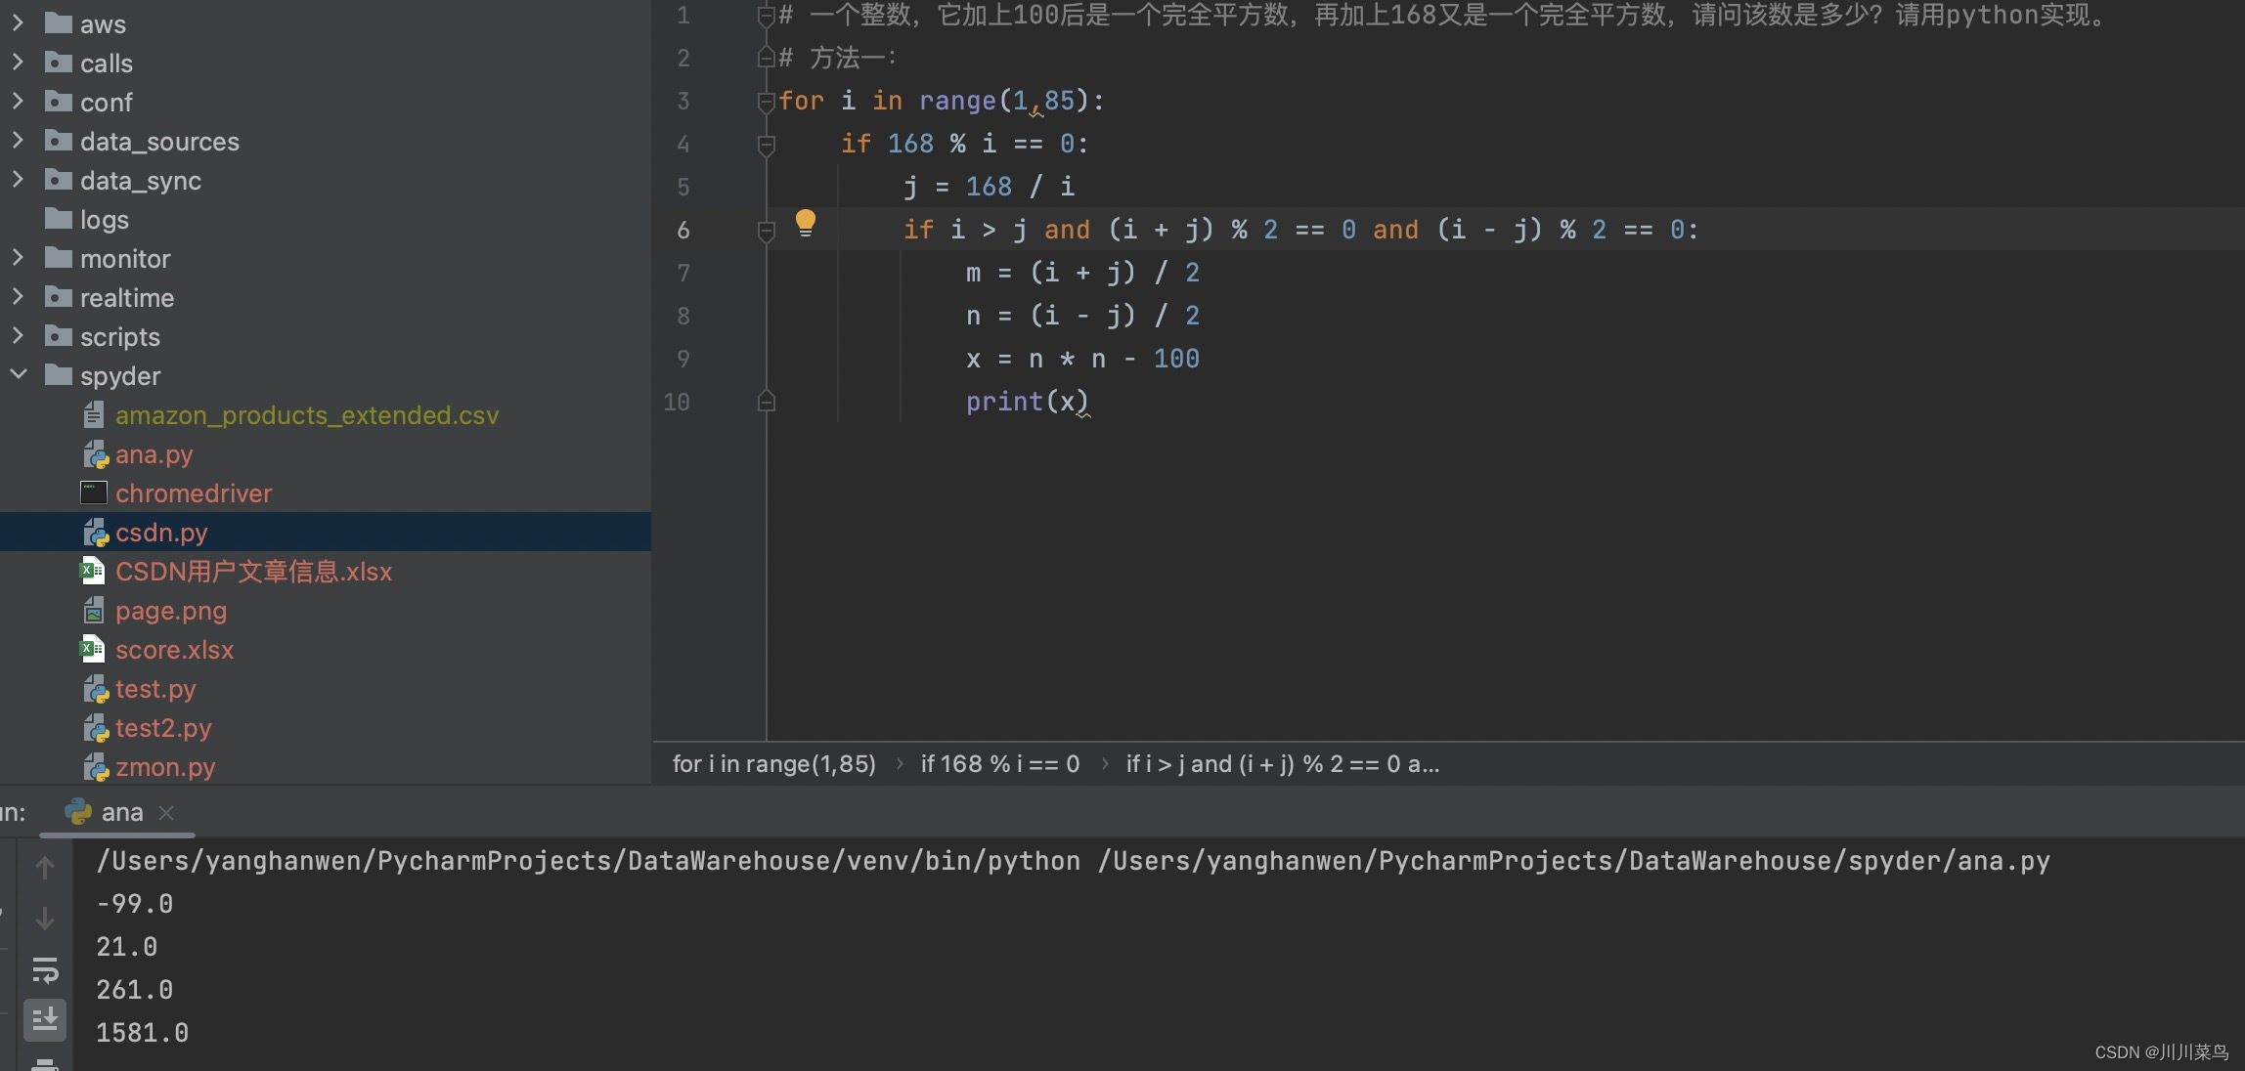Click the output value -99.0
Viewport: 2245px width, 1071px height.
(135, 904)
